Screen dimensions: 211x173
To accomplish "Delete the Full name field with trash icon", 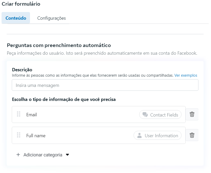I will tap(192, 135).
